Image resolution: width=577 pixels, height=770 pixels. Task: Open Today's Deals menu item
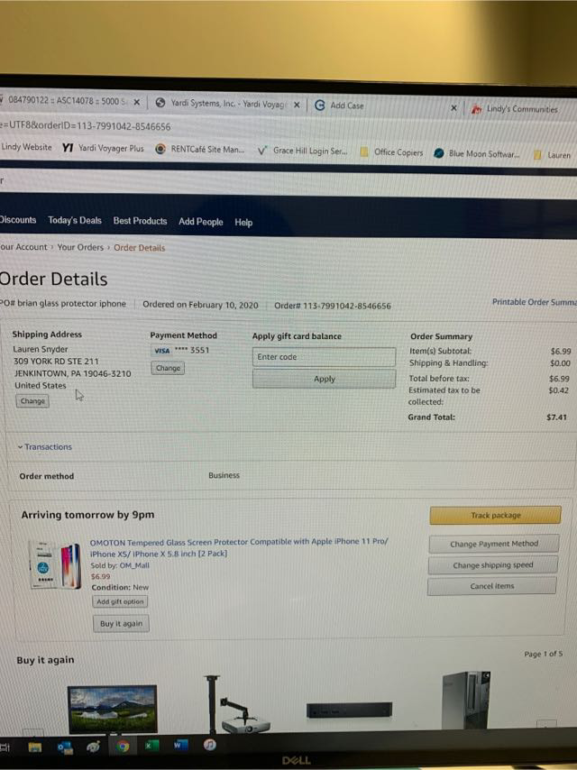pyautogui.click(x=75, y=221)
